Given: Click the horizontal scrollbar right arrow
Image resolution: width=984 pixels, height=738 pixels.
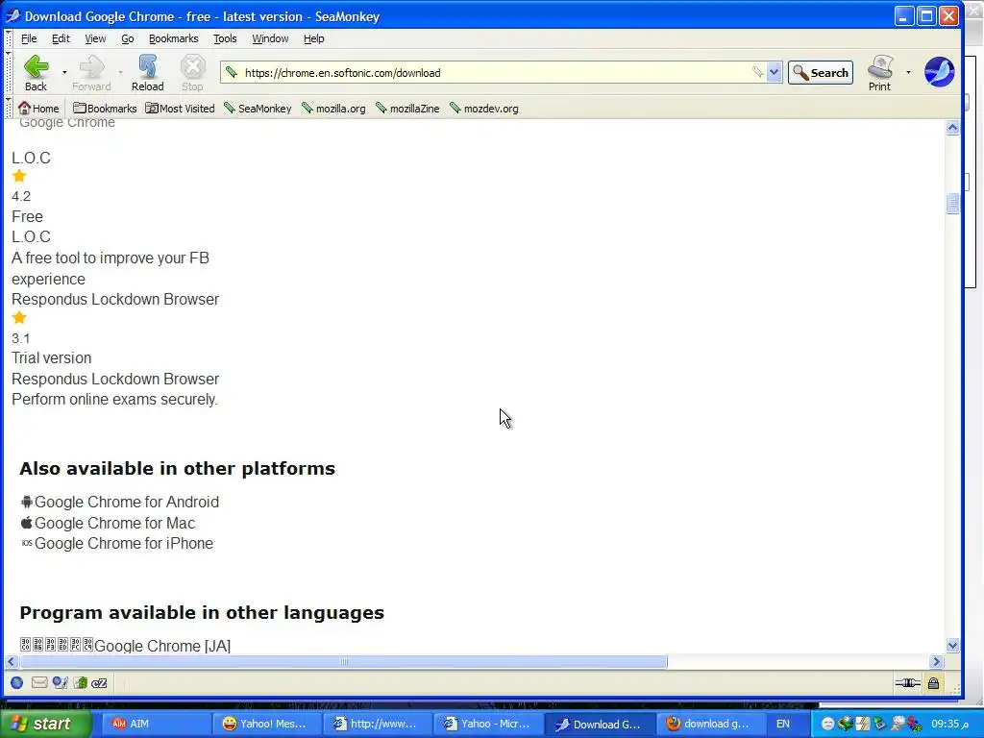Looking at the screenshot, I should pyautogui.click(x=937, y=661).
